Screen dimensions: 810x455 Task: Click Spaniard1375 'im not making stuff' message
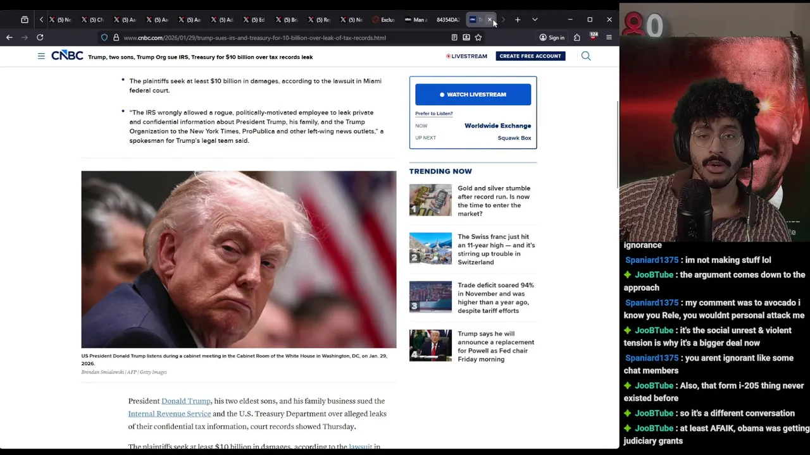point(698,260)
